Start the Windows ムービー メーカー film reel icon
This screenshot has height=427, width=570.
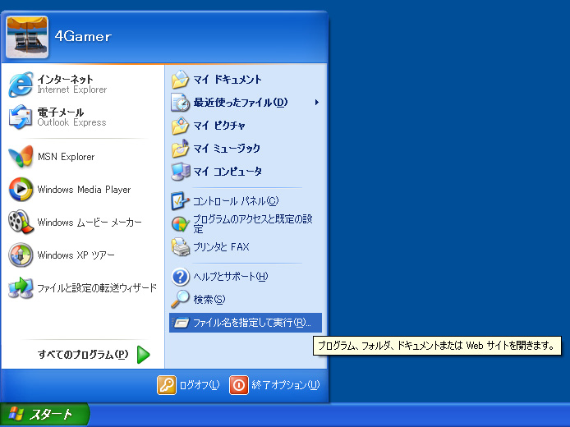point(21,222)
